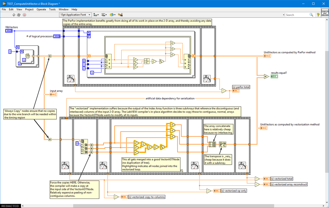Click the 'array concatenate here is relatively cheap' comment
Screen dimensions: 329x208
pos(218,129)
